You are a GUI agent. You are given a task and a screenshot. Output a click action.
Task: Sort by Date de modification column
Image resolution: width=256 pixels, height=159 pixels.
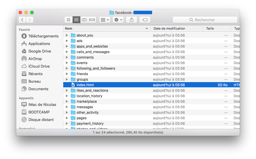point(169,28)
